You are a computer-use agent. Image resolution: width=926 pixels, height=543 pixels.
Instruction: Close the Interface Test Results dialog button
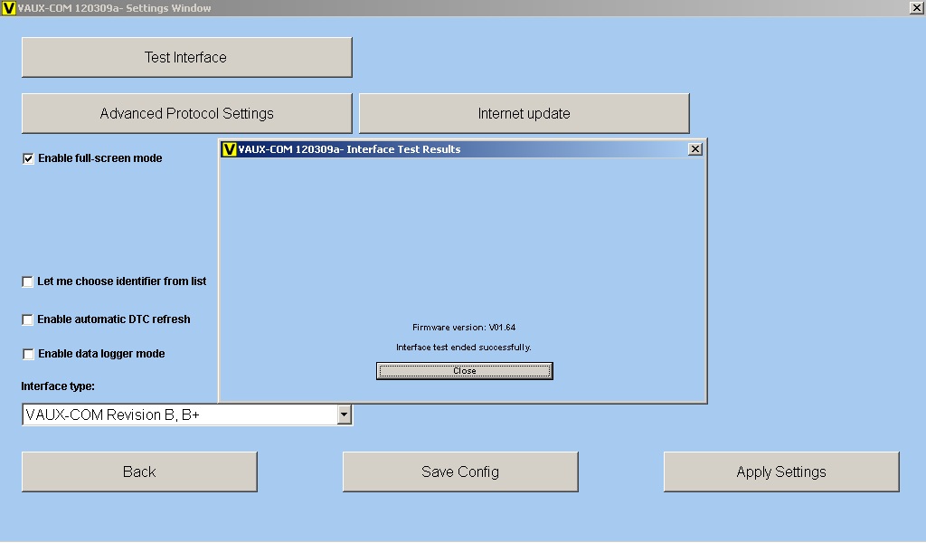coord(465,371)
